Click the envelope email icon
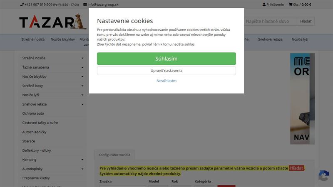333x187 pixels. coord(85,5)
